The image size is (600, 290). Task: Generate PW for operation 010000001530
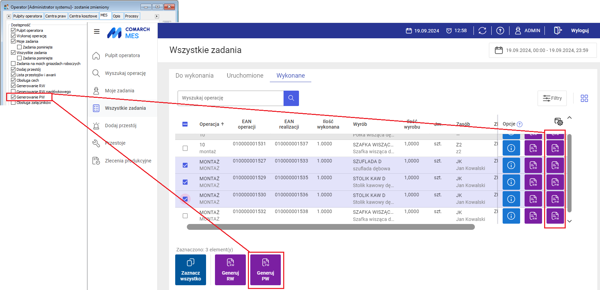(555, 199)
